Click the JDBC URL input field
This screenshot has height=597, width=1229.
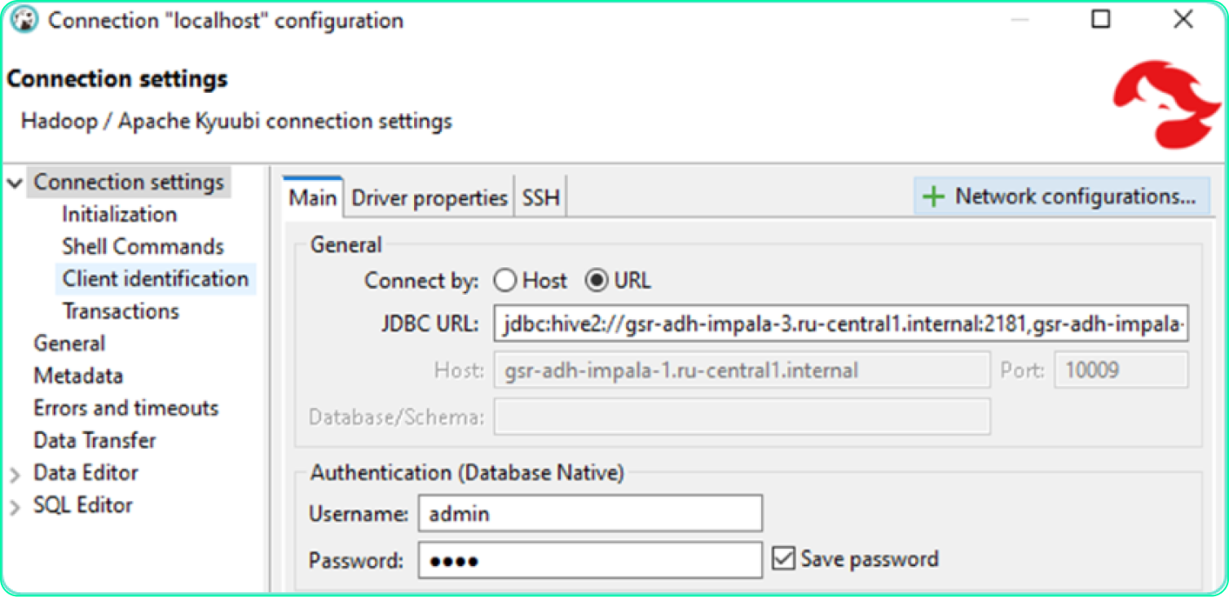tap(840, 324)
